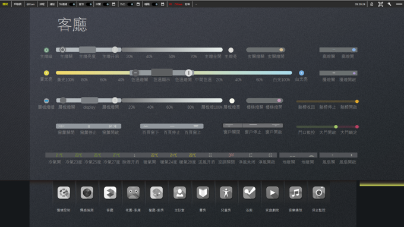This screenshot has height=227, width=404.
Task: Click the 窗簾關閉 curtain close button
Action: click(61, 126)
